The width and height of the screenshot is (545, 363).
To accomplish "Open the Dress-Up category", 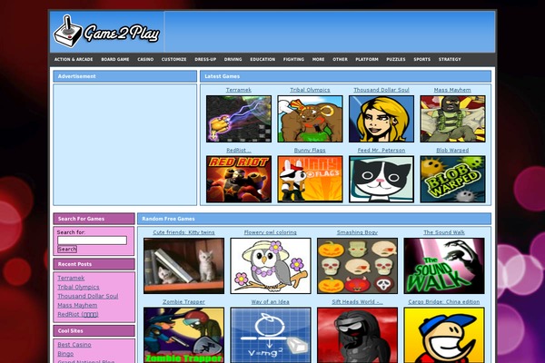I will [205, 59].
